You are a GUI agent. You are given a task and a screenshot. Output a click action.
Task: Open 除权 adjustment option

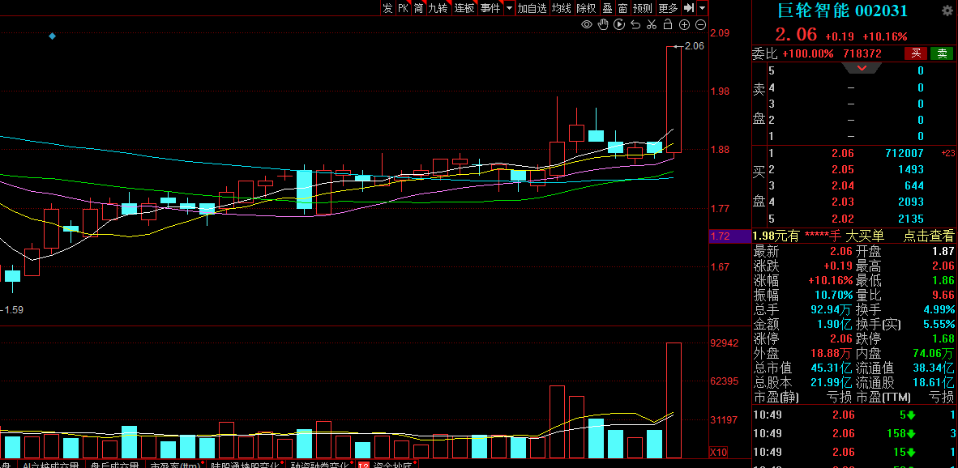pyautogui.click(x=586, y=8)
